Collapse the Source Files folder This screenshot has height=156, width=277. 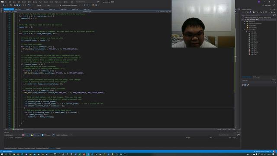(x=245, y=30)
